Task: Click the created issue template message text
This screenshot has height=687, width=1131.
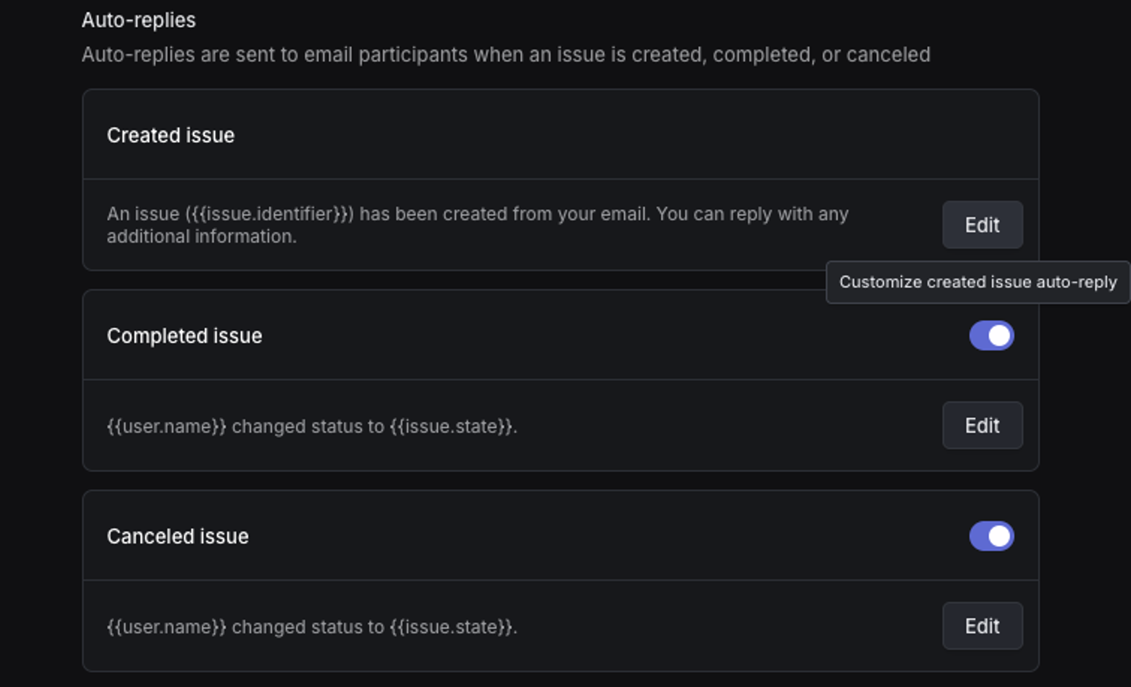Action: [x=478, y=225]
